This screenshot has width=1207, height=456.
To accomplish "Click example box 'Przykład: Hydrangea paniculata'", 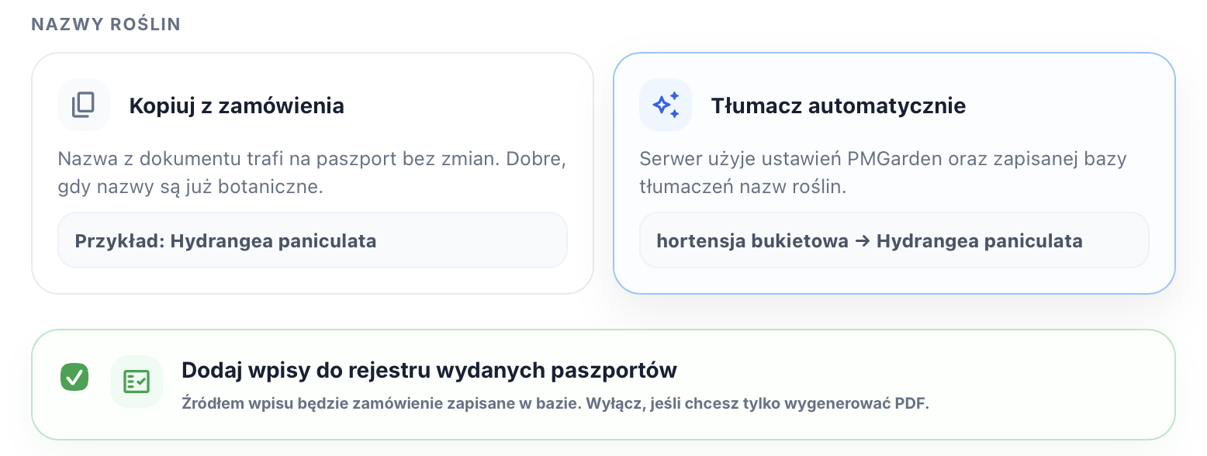I will tap(313, 240).
